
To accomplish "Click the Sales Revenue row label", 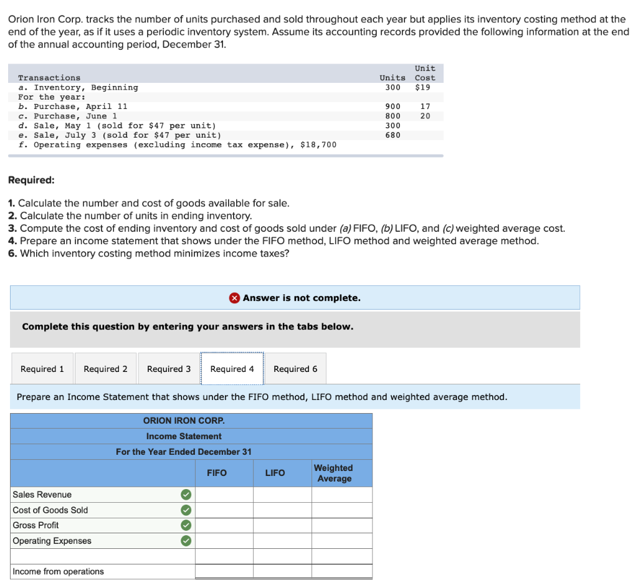I will coord(42,495).
